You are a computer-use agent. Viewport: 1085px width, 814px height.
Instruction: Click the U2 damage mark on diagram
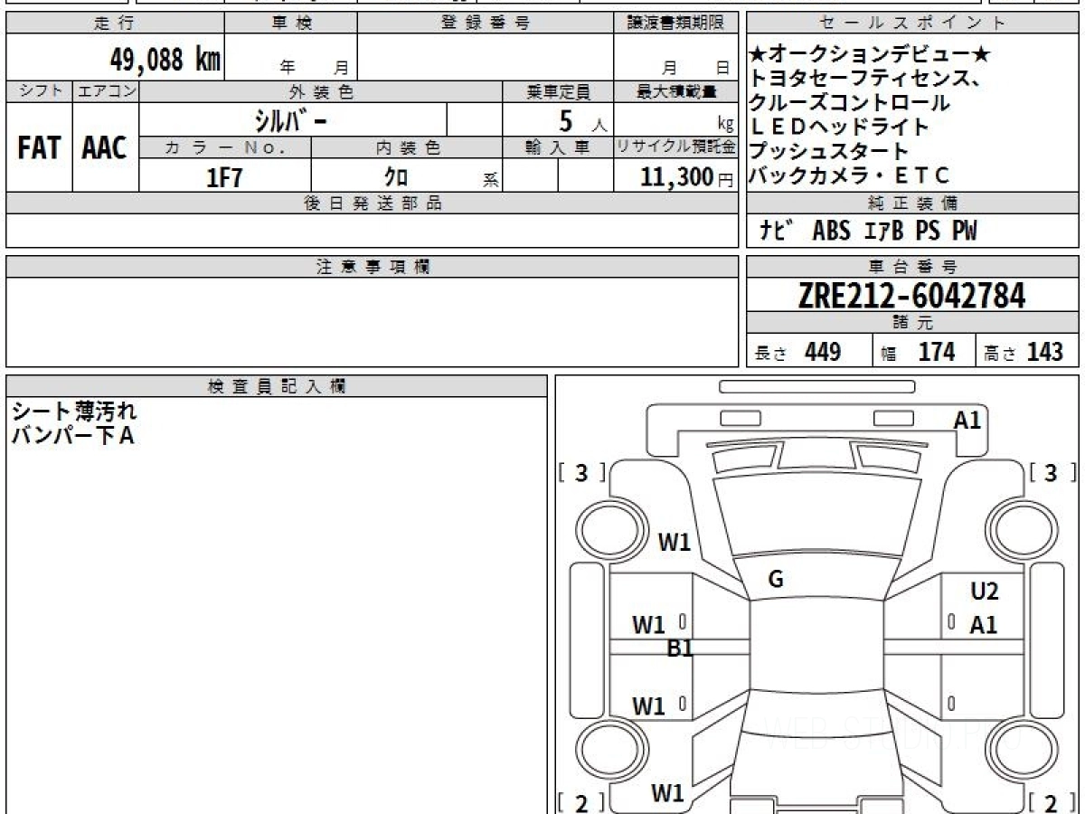[x=985, y=592]
